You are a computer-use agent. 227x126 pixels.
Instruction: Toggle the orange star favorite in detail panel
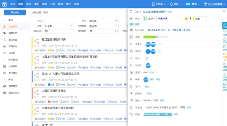(x=186, y=19)
